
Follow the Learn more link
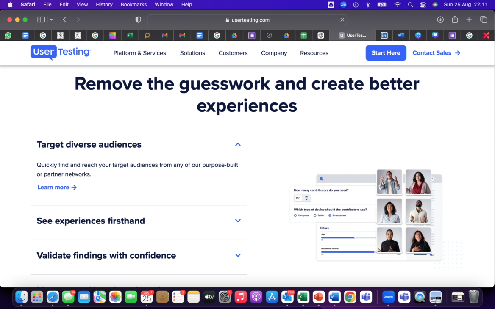click(57, 187)
